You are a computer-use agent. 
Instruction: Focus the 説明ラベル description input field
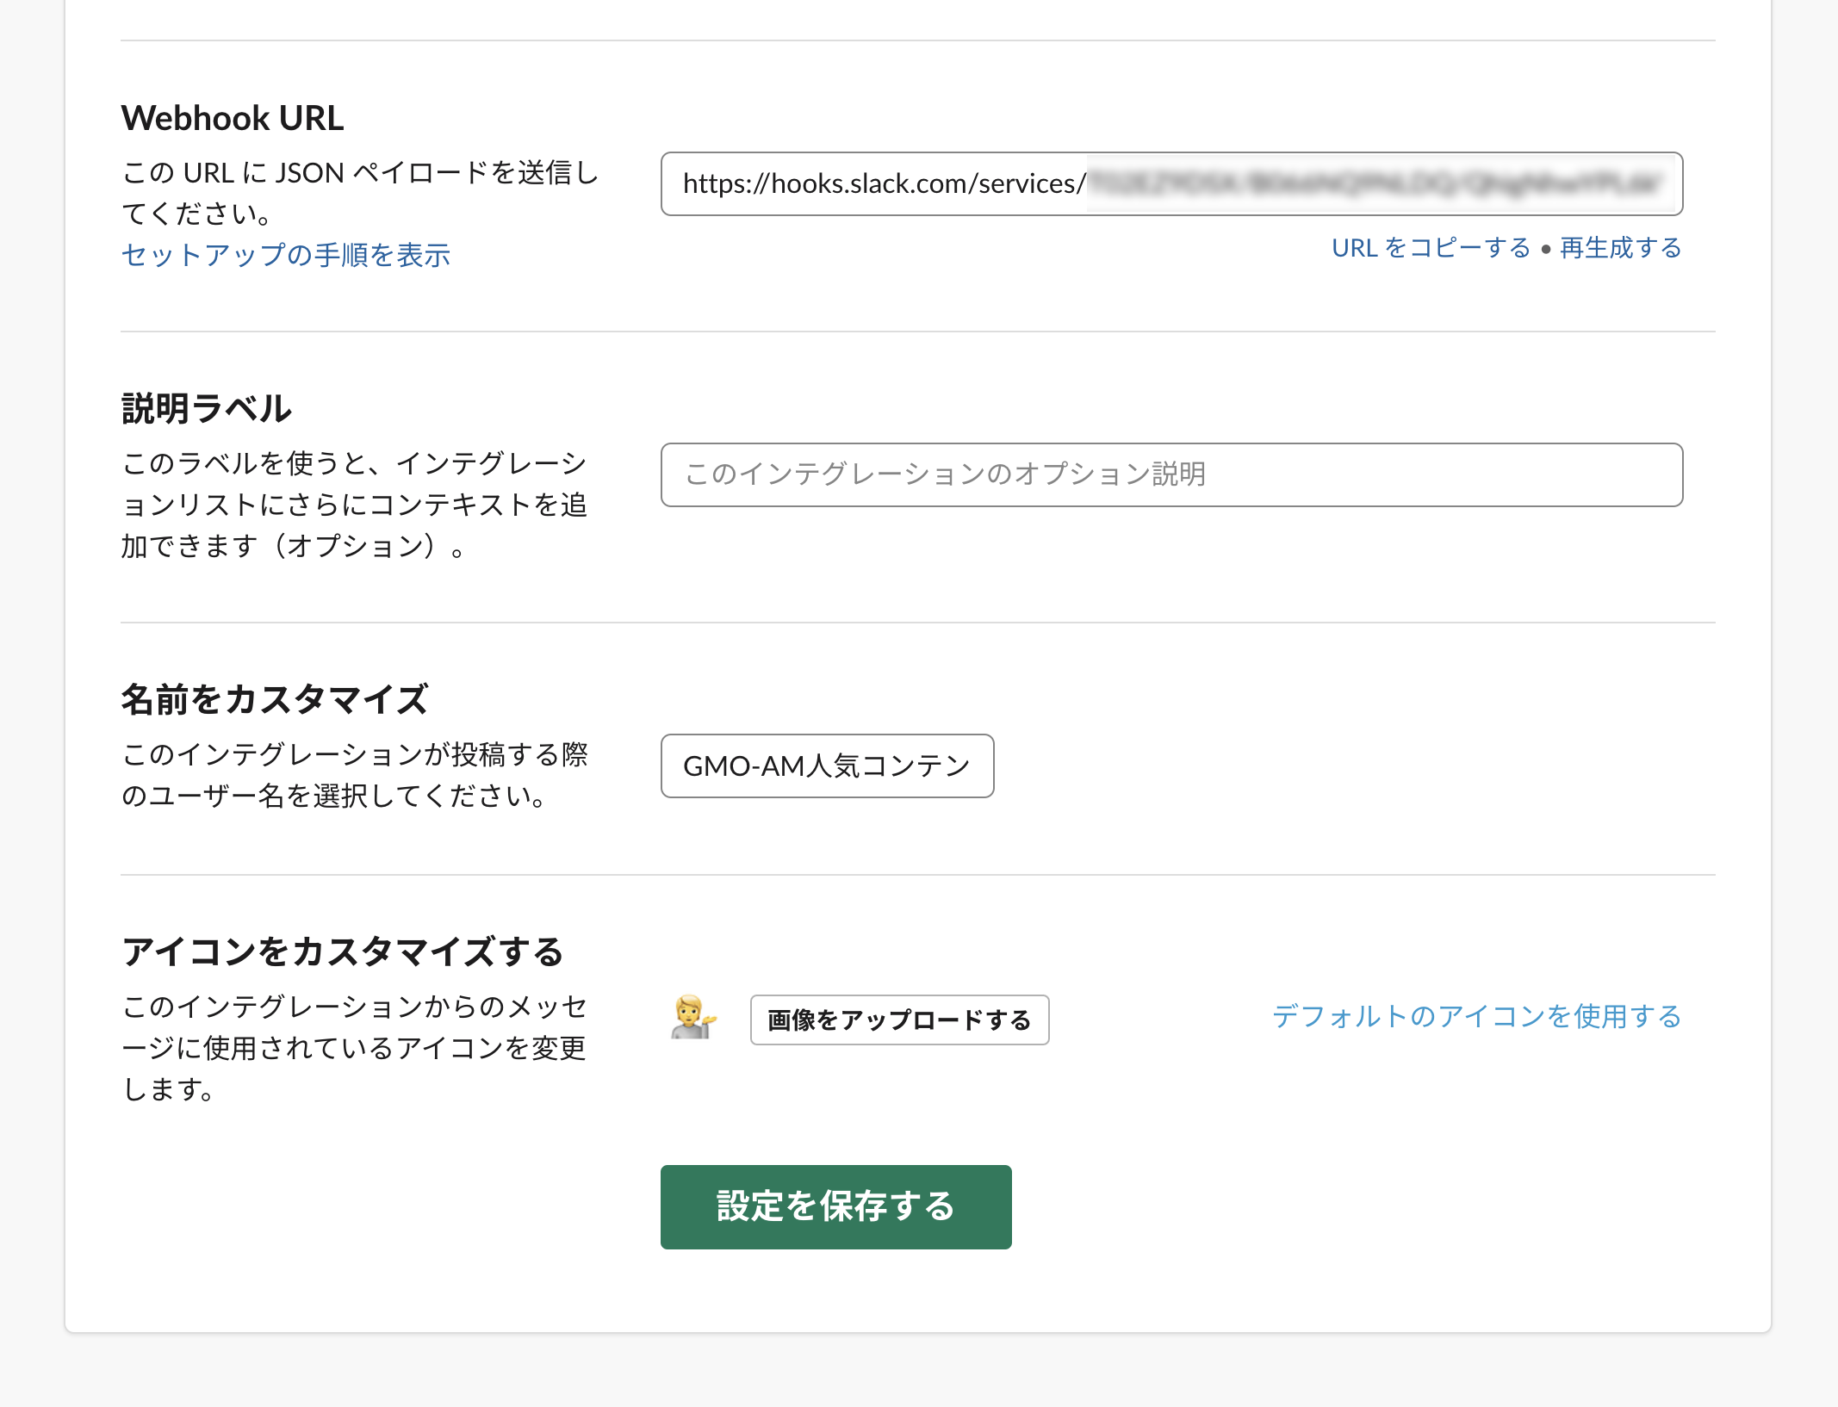pyautogui.click(x=1171, y=475)
